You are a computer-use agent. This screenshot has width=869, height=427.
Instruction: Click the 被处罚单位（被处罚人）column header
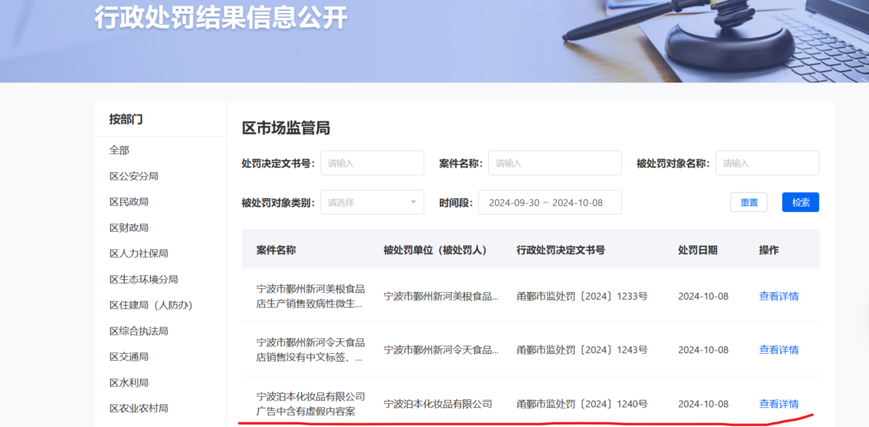pyautogui.click(x=435, y=250)
